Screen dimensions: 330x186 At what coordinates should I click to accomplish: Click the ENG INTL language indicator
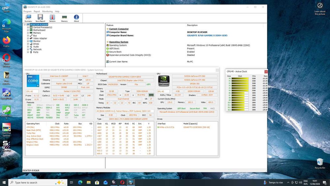tap(306, 182)
